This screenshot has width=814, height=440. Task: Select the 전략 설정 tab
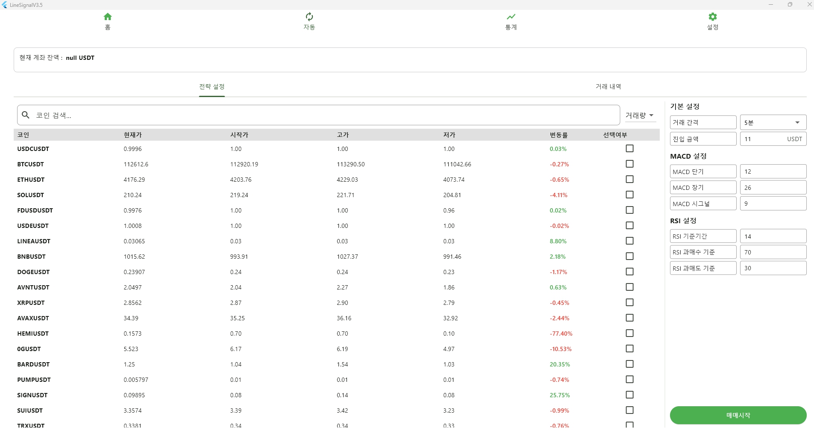pos(212,86)
